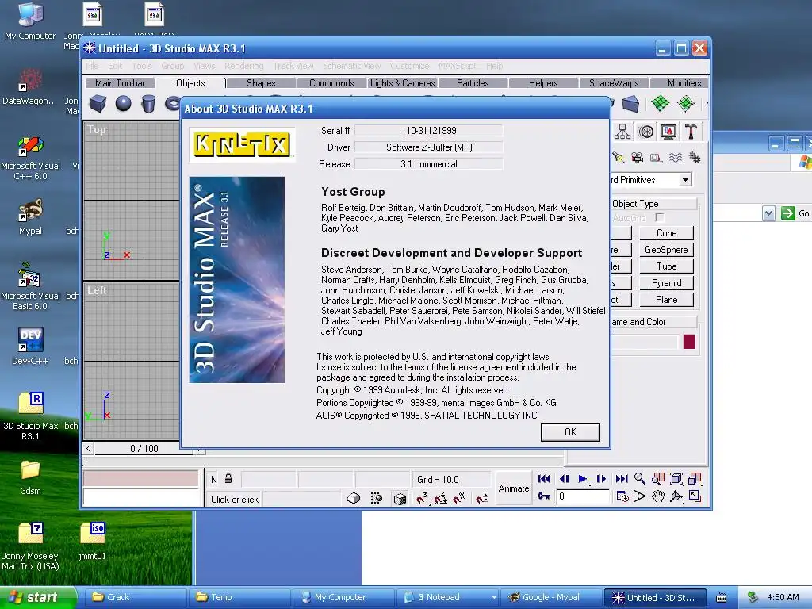Open the object color swatch
Screen dimensions: 812x609
(689, 342)
